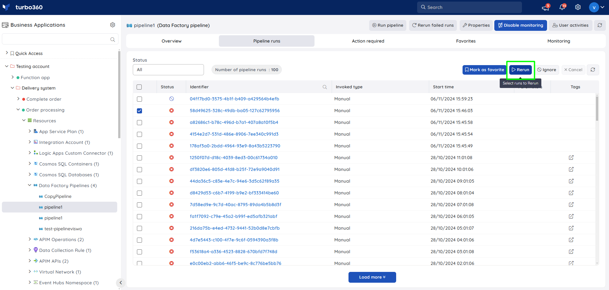This screenshot has width=609, height=290.
Task: Open tags for run fa1f7092-c79e-45a2-b99f-ed5afb321abf
Action: [x=571, y=216]
